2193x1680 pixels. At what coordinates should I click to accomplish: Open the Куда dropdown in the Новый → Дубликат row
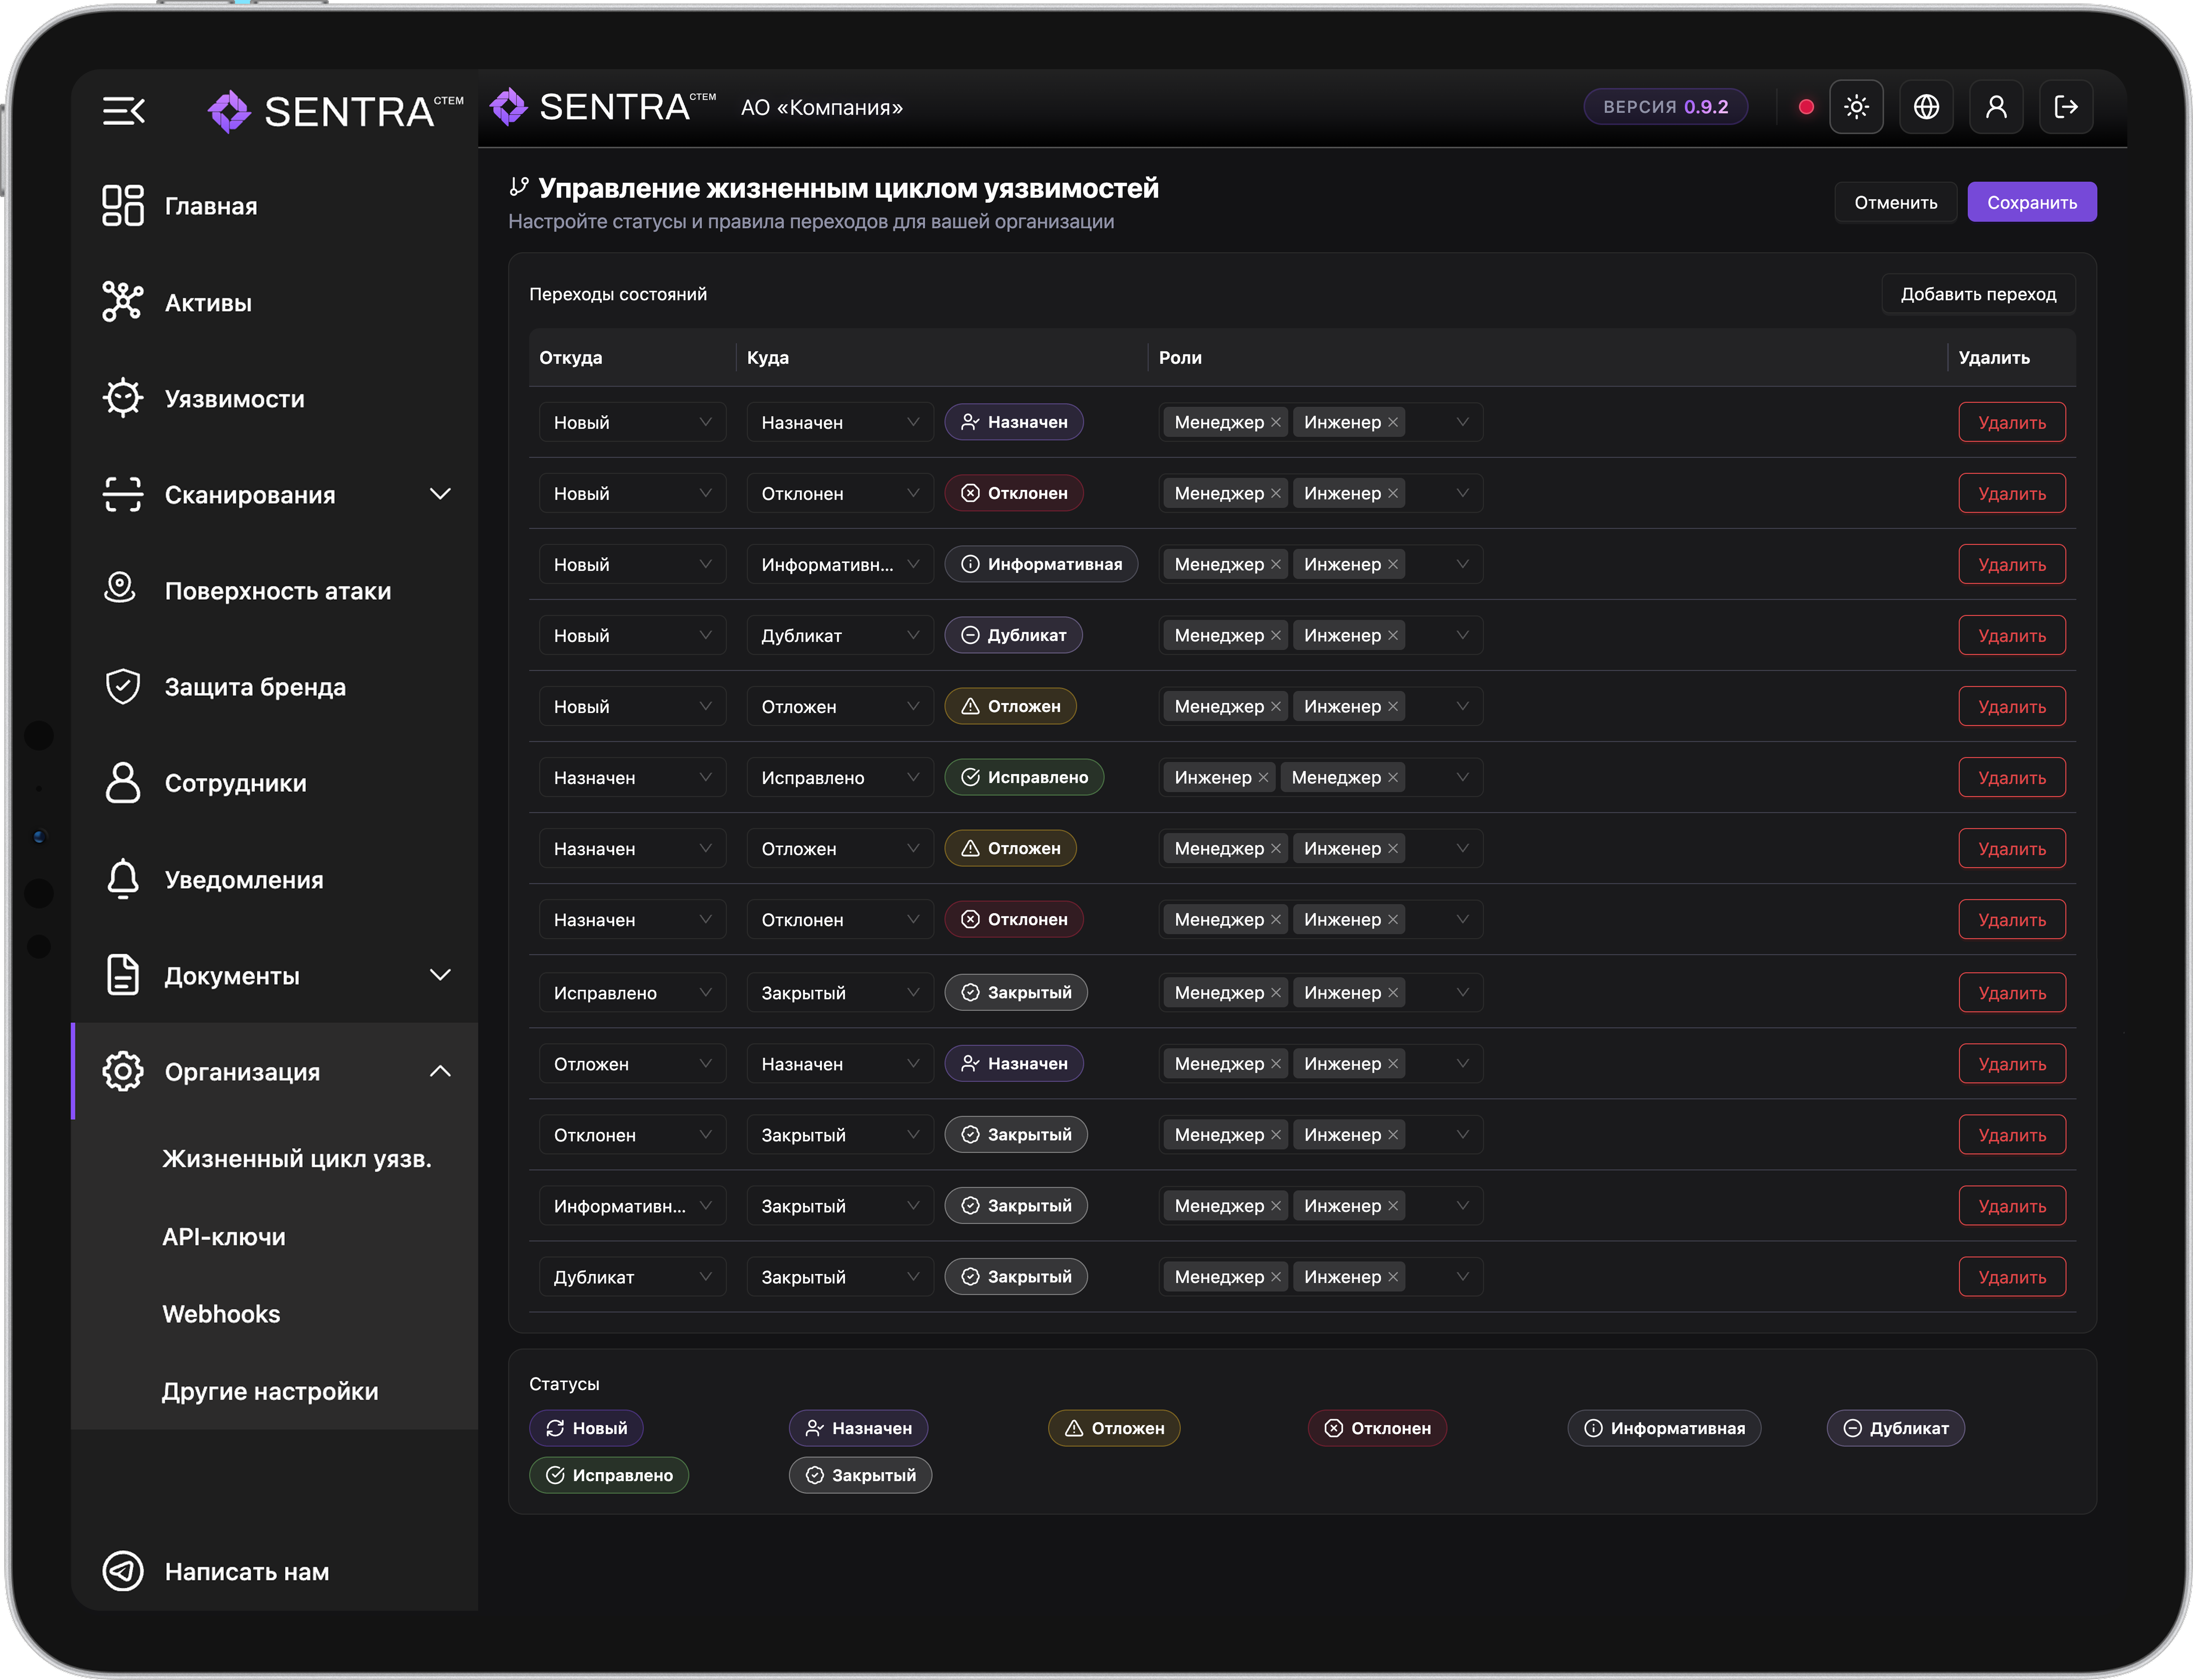tap(840, 635)
